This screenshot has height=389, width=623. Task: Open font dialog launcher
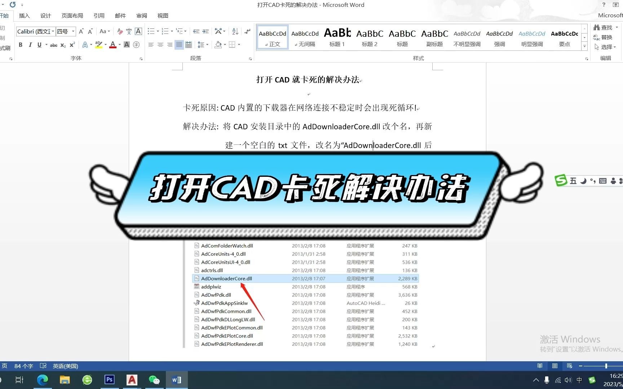[x=141, y=59]
